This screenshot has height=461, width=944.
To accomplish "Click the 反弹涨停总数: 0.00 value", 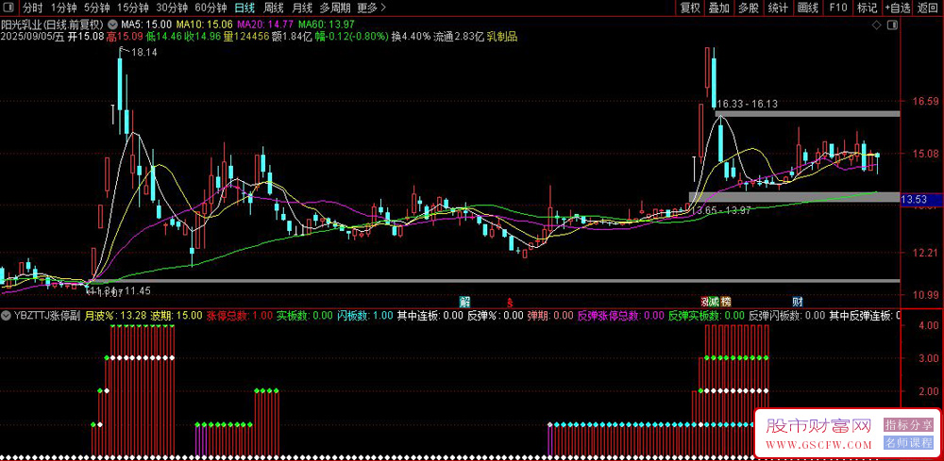I will coord(620,315).
